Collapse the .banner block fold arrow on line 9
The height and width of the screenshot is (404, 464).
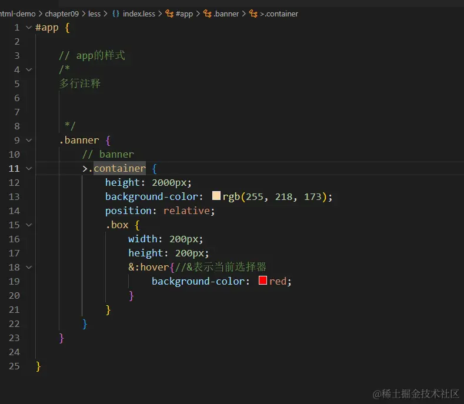pos(29,141)
